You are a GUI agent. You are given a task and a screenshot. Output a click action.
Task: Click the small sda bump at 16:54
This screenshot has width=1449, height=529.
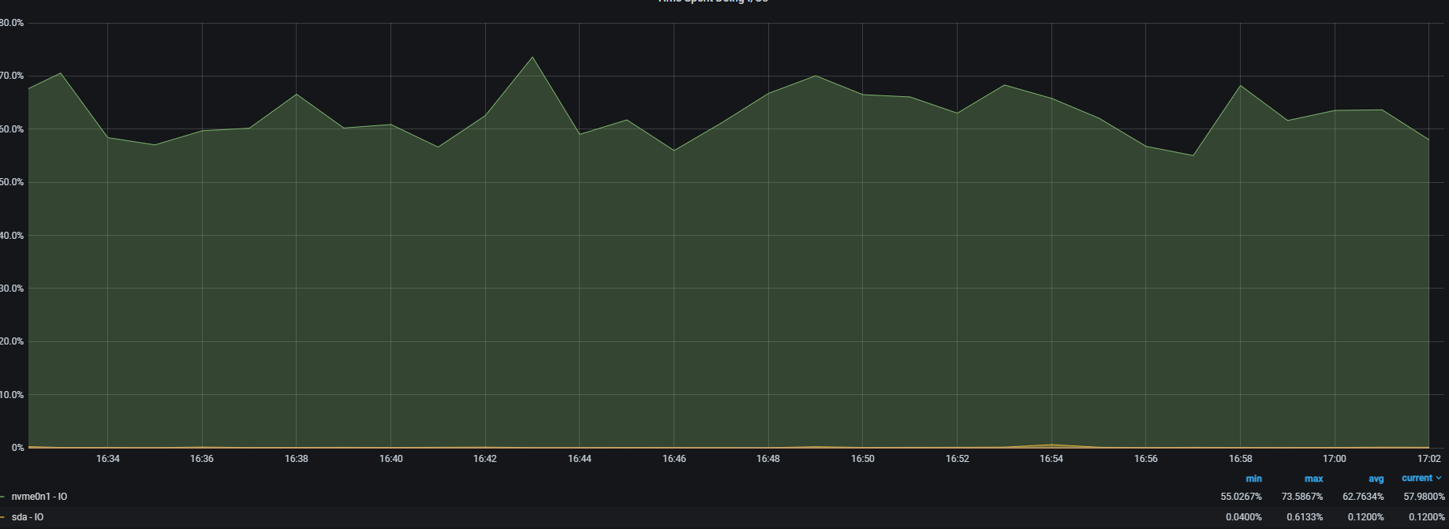click(1051, 445)
